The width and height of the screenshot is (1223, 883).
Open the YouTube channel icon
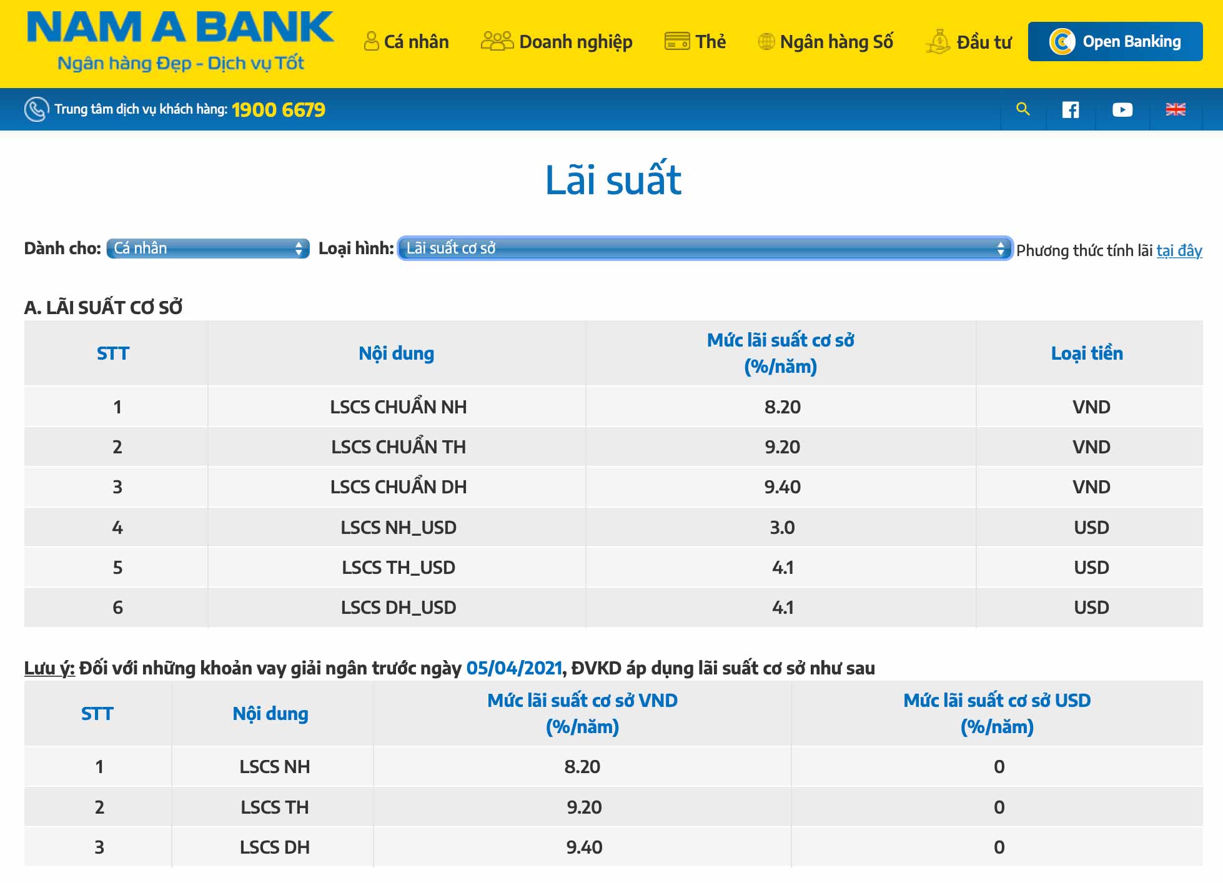pyautogui.click(x=1122, y=110)
